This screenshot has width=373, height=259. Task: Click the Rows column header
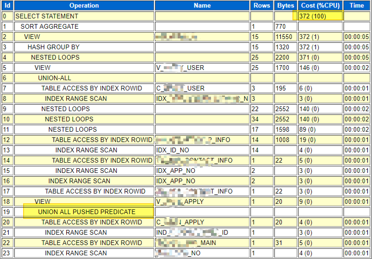[262, 6]
